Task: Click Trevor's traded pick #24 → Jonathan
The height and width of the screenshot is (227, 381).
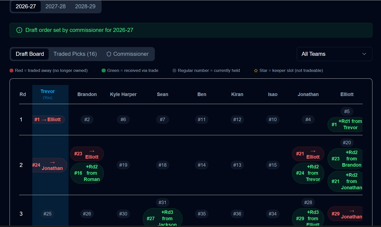Action: pos(49,165)
